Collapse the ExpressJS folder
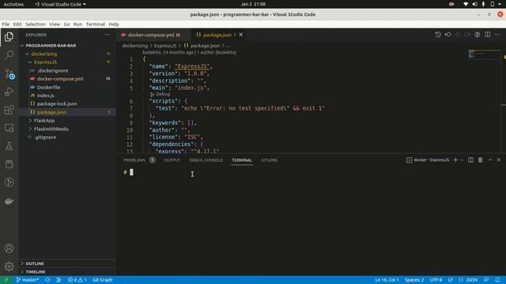The image size is (506, 284). [x=46, y=62]
